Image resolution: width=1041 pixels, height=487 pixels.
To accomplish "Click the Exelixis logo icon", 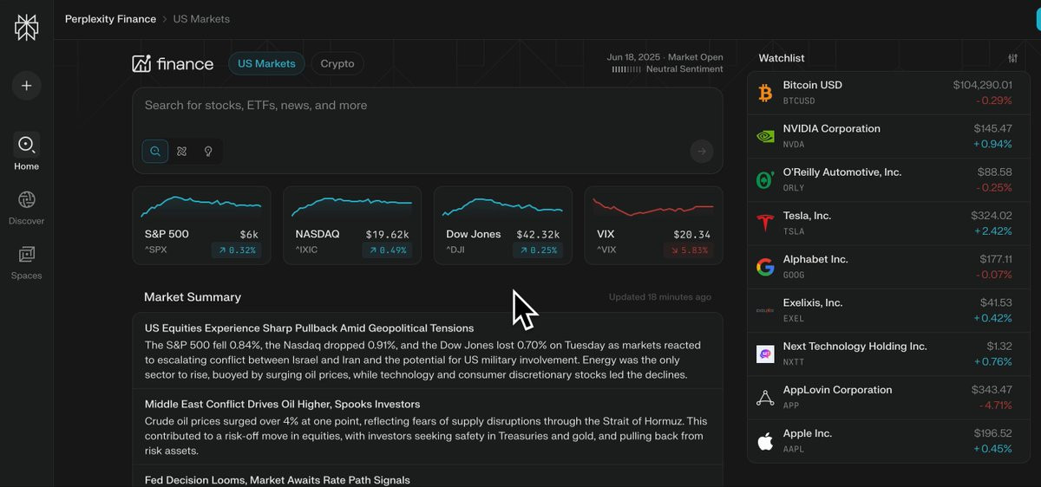I will point(765,310).
